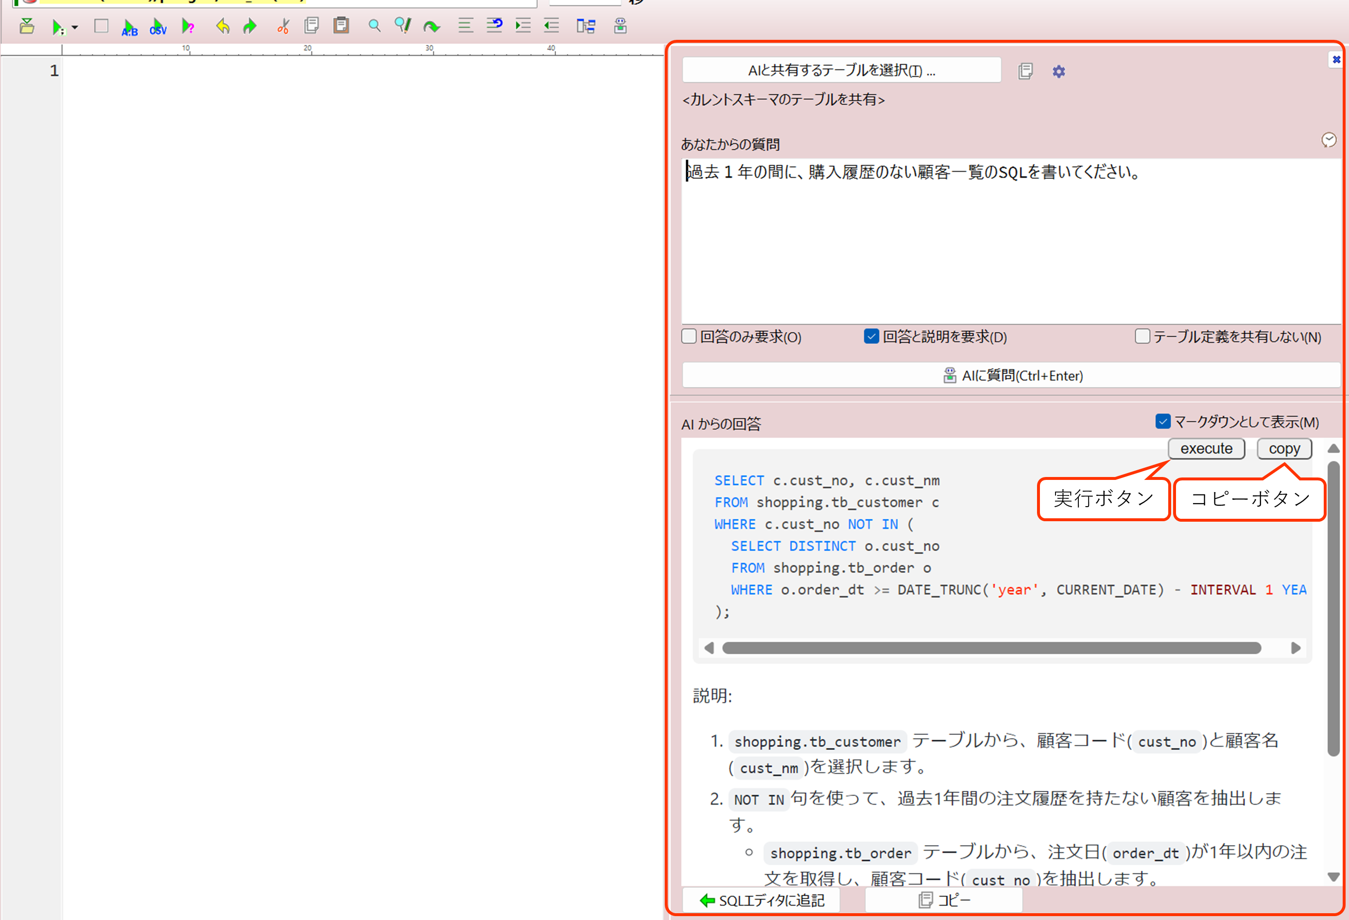Viewport: 1349px width, 920px height.
Task: Open AIと共有するテーブルを選択 dialog
Action: 841,69
